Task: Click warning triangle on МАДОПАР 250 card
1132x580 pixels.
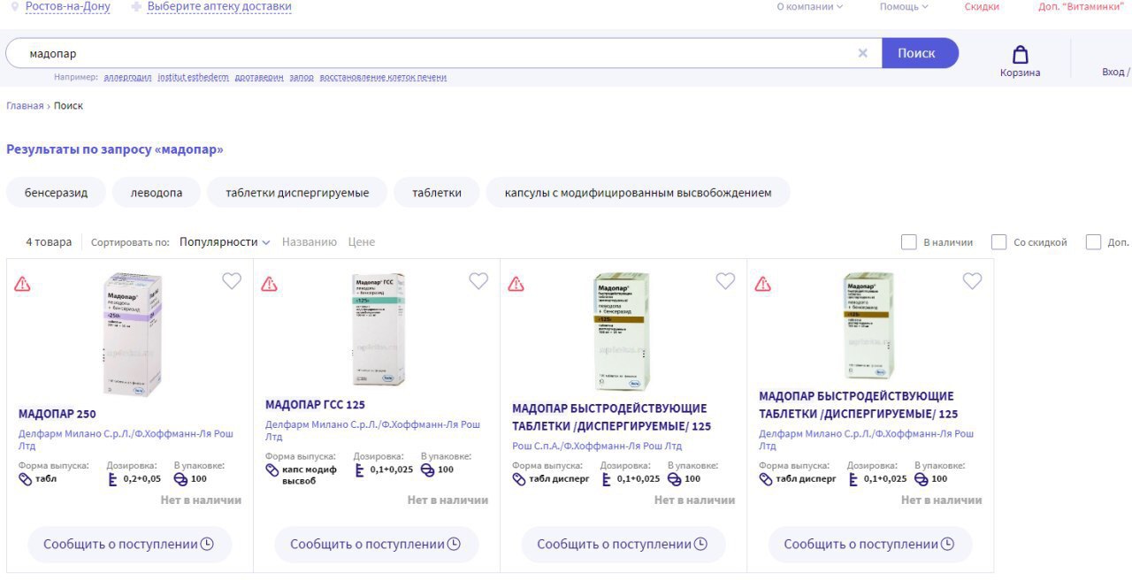Action: 22,284
